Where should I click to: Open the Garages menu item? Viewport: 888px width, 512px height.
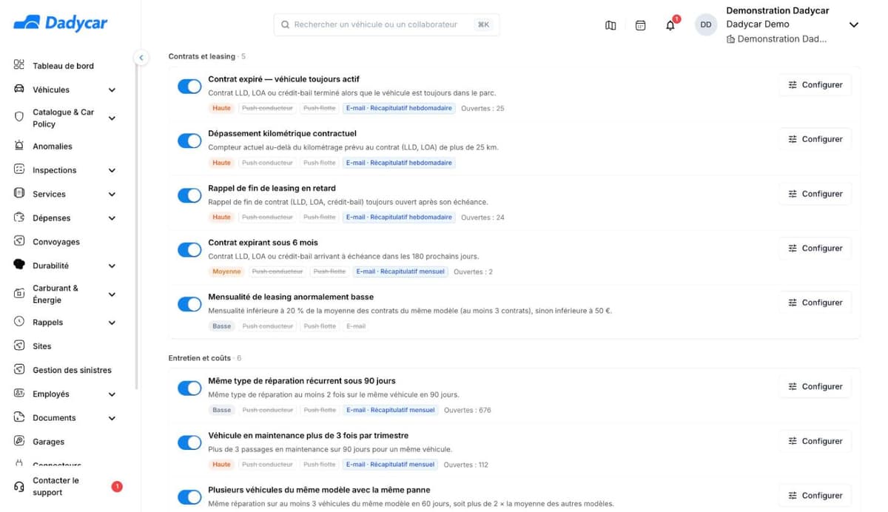click(48, 442)
